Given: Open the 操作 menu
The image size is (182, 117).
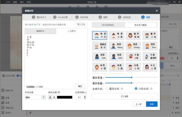Looking at the screenshot, I should tap(22, 2).
